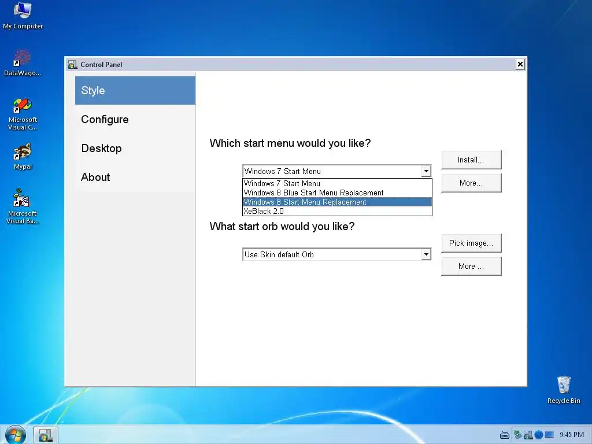
Task: Open the on-screen keyboard tray icon
Action: pos(504,435)
